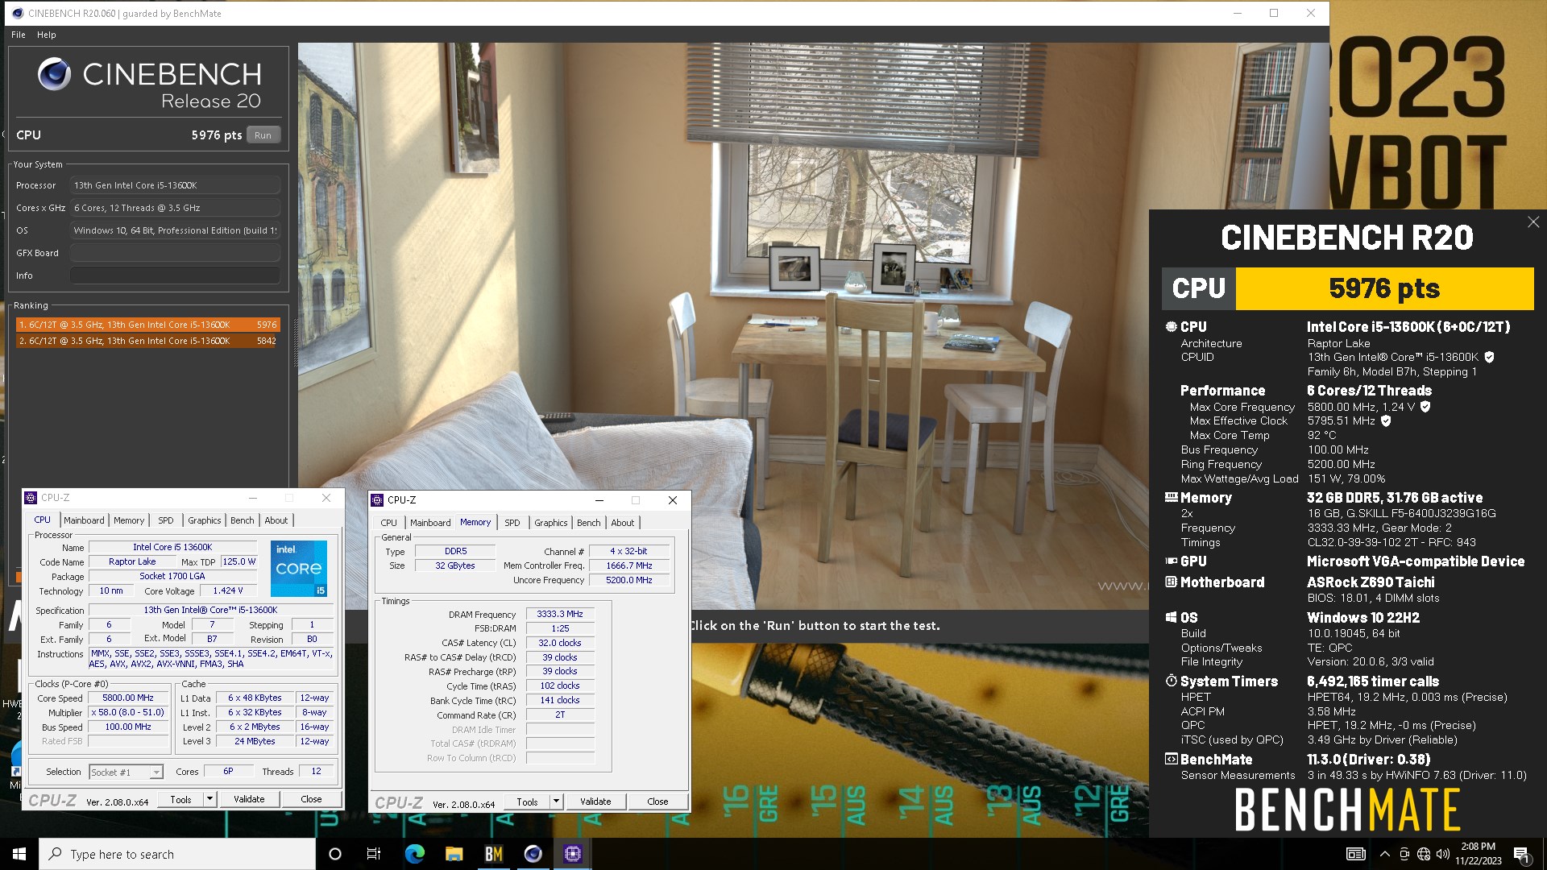Click the touch keyboard icon in system tray
Image resolution: width=1547 pixels, height=870 pixels.
pyautogui.click(x=1356, y=854)
